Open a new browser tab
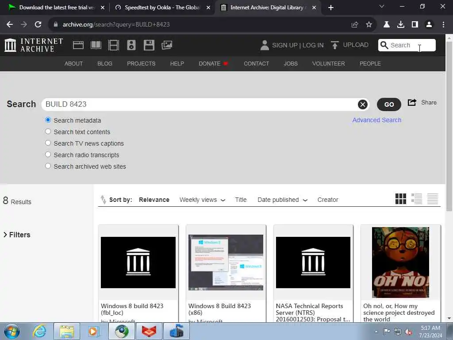 click(331, 8)
